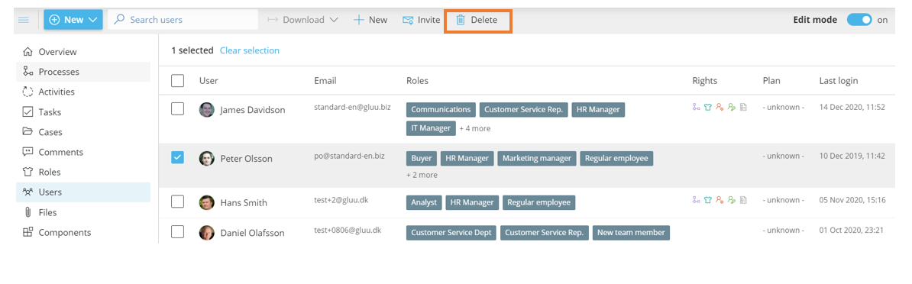
Task: Check the Daniel Olafsson row checkbox
Action: click(178, 232)
